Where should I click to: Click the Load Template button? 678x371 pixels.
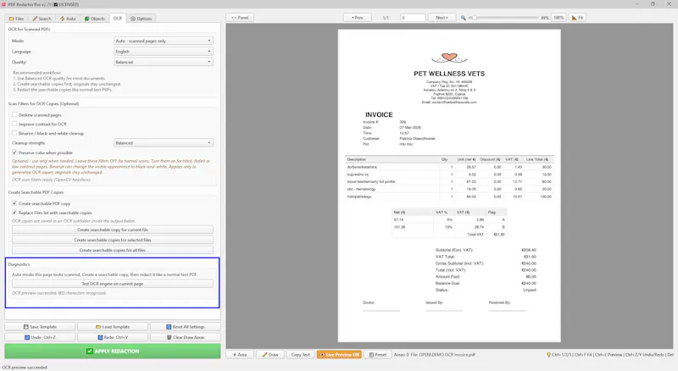click(113, 327)
